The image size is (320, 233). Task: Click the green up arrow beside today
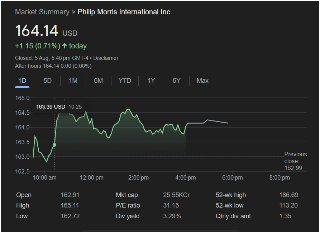tap(65, 46)
